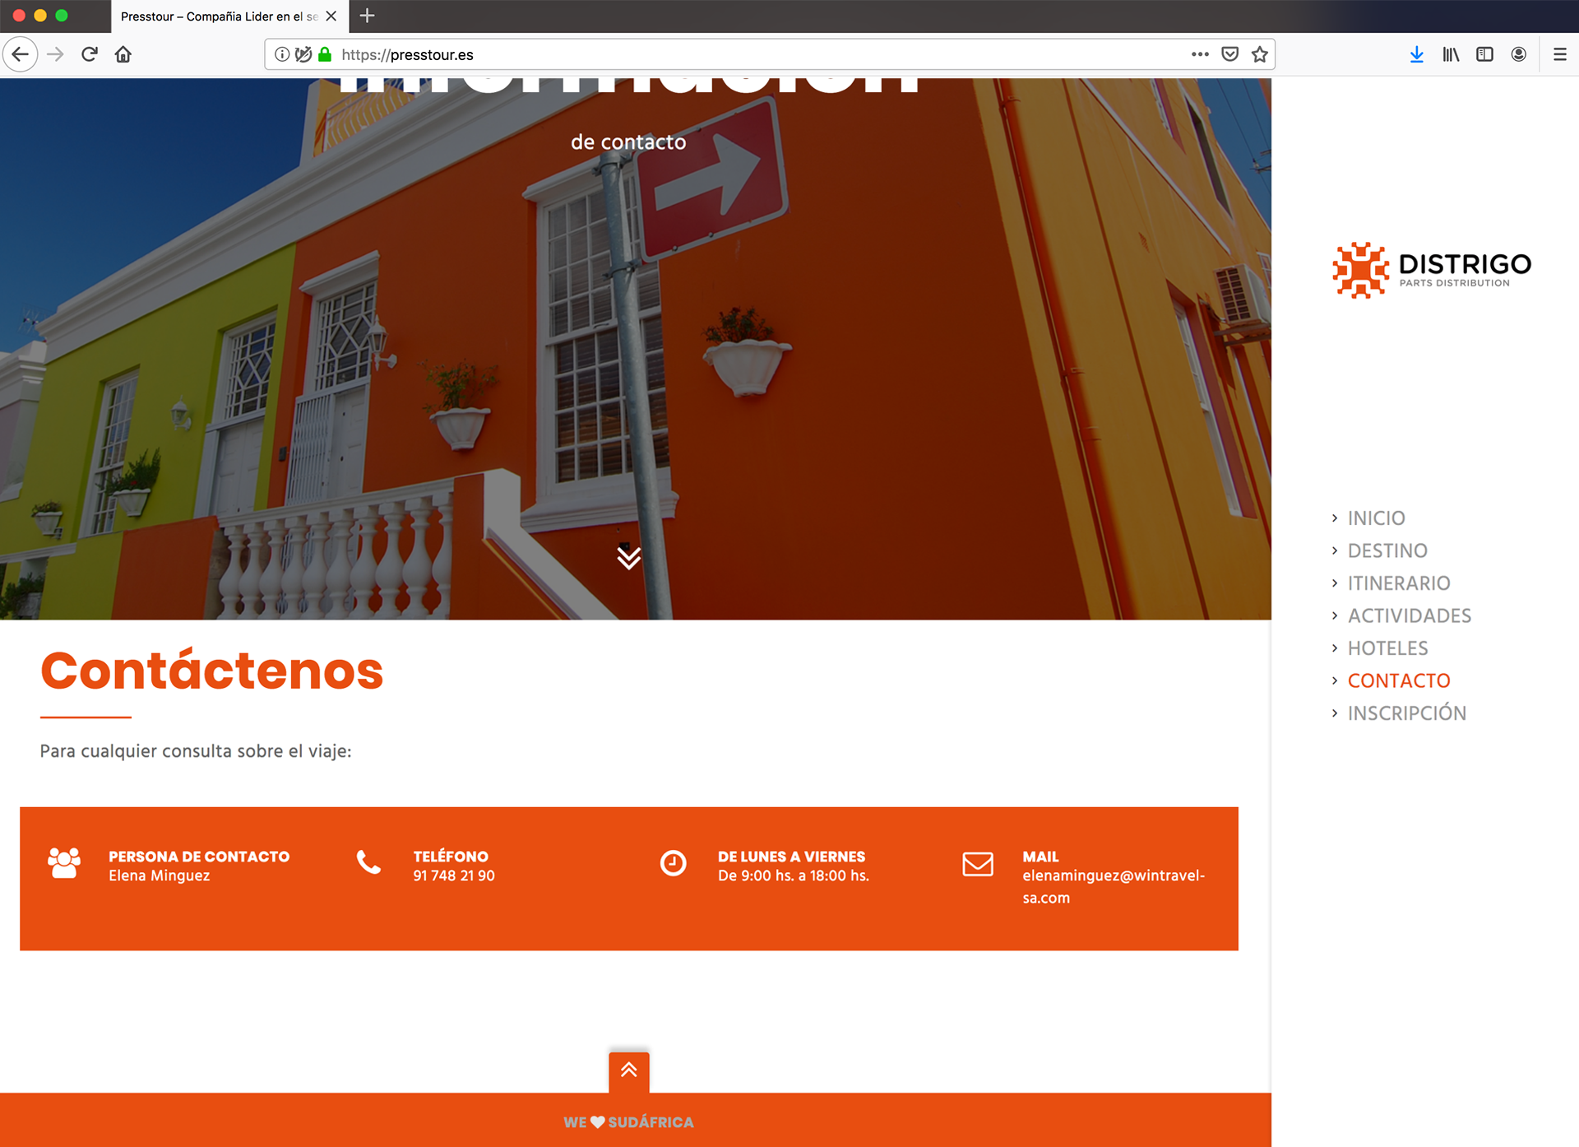
Task: Bookmark this page with the star icon
Action: pos(1259,54)
